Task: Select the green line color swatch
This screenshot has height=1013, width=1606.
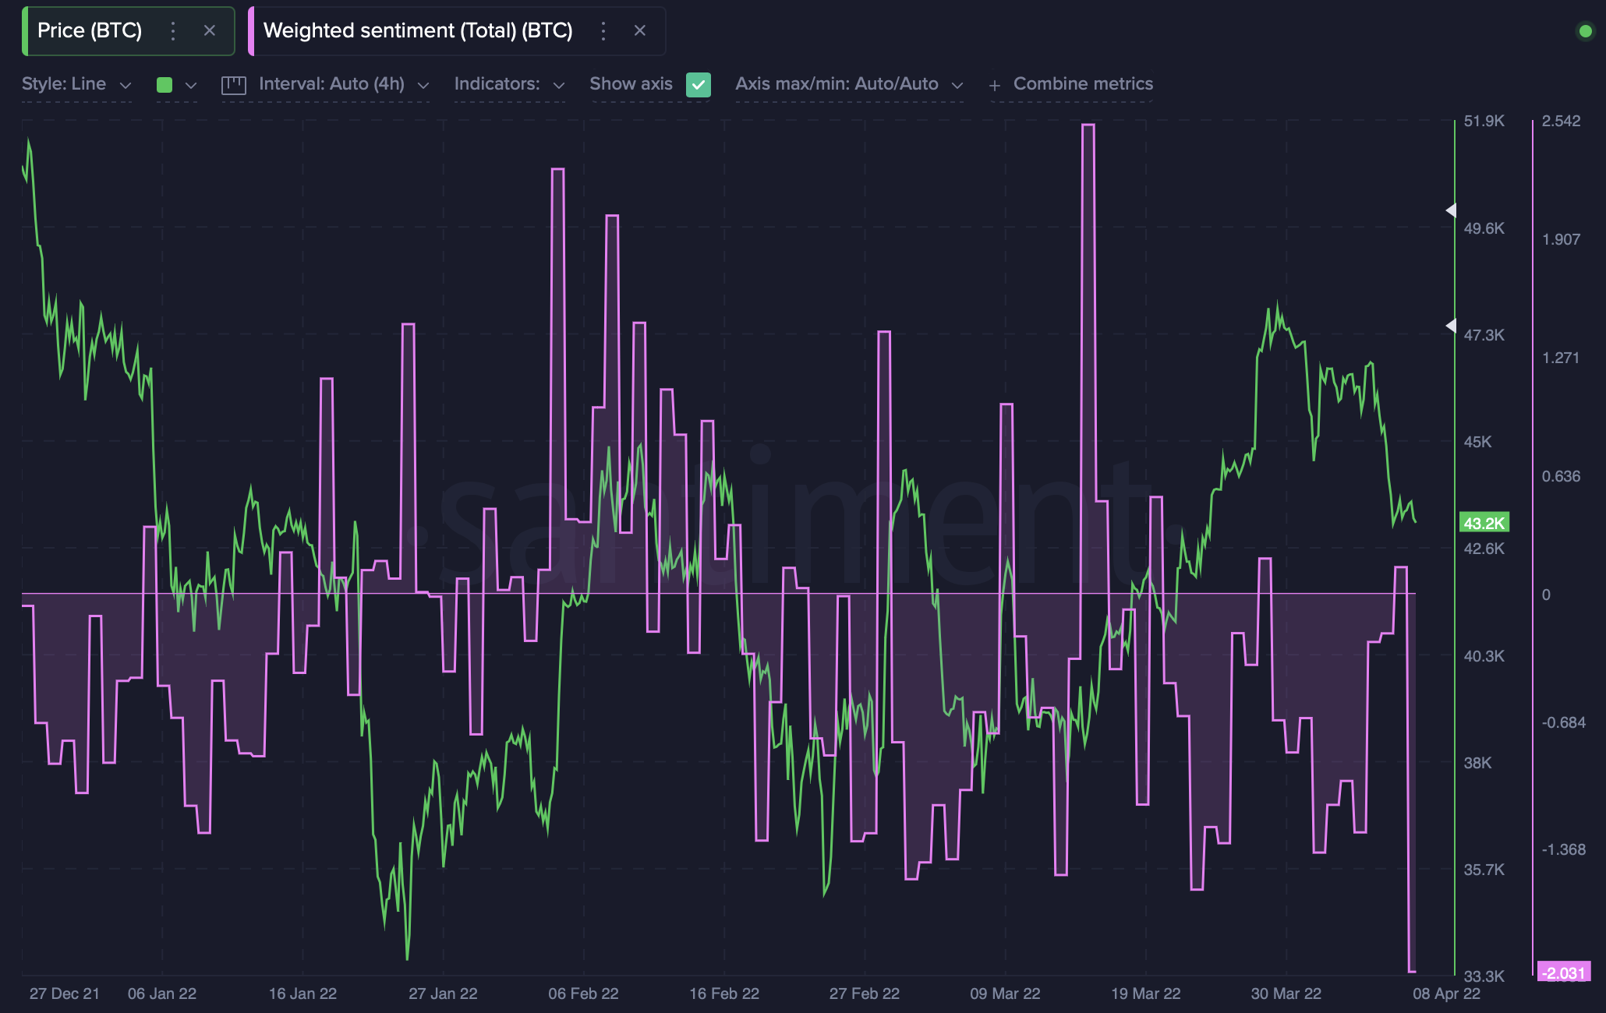Action: 164,84
